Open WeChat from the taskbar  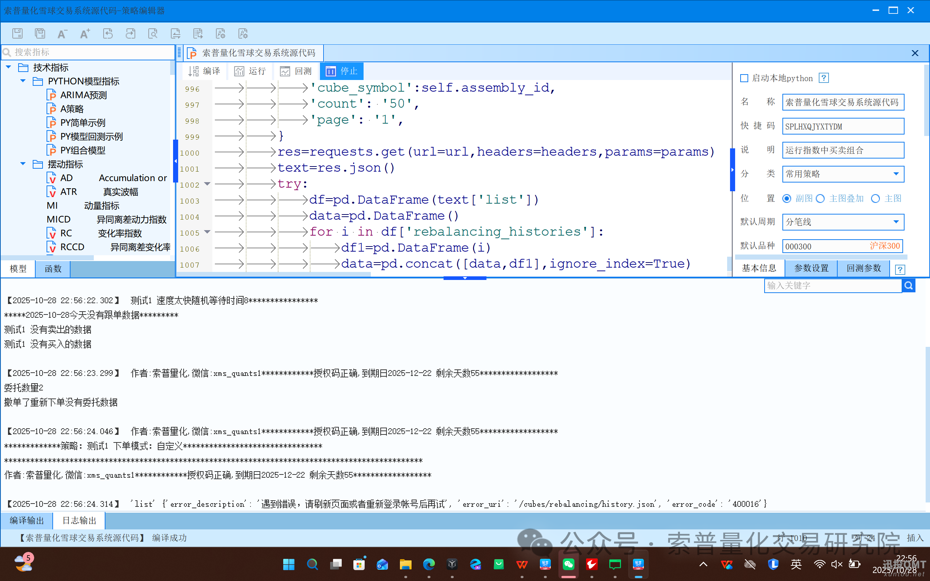568,564
